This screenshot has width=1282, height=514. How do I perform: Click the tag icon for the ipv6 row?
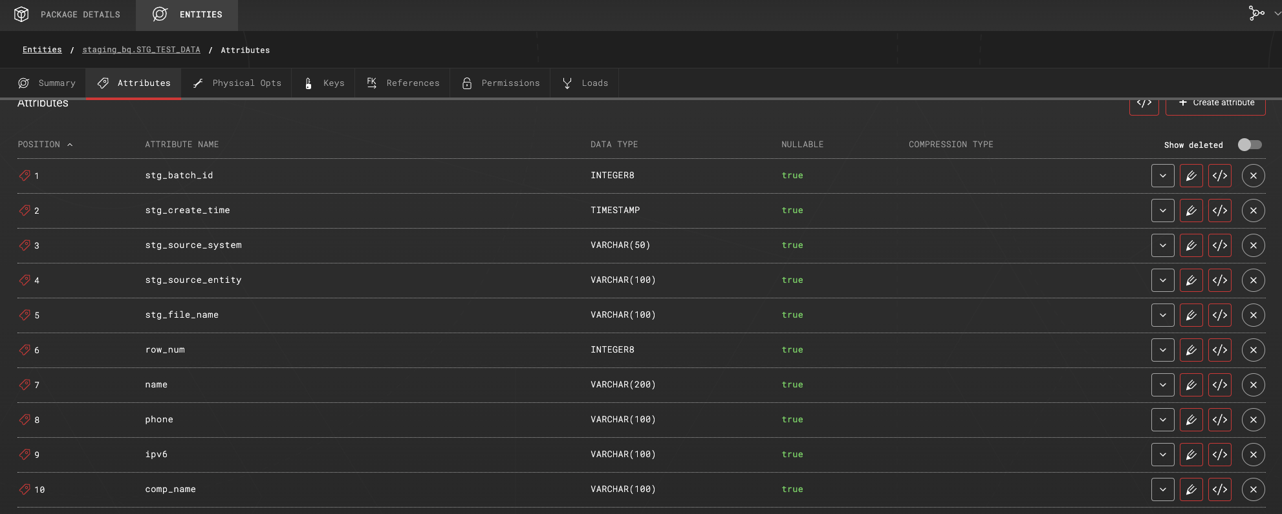tap(25, 455)
